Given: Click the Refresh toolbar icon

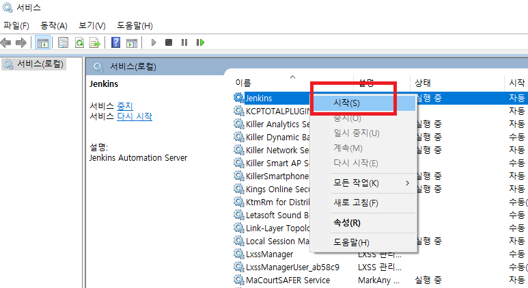Looking at the screenshot, I should click(79, 42).
